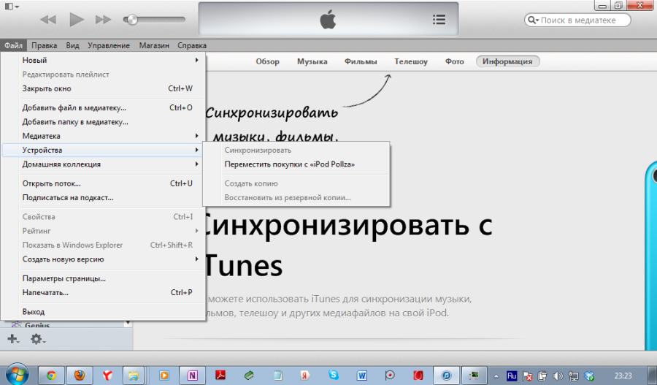Choose Добавить папку в медиатеку
The height and width of the screenshot is (385, 657).
pyautogui.click(x=103, y=122)
